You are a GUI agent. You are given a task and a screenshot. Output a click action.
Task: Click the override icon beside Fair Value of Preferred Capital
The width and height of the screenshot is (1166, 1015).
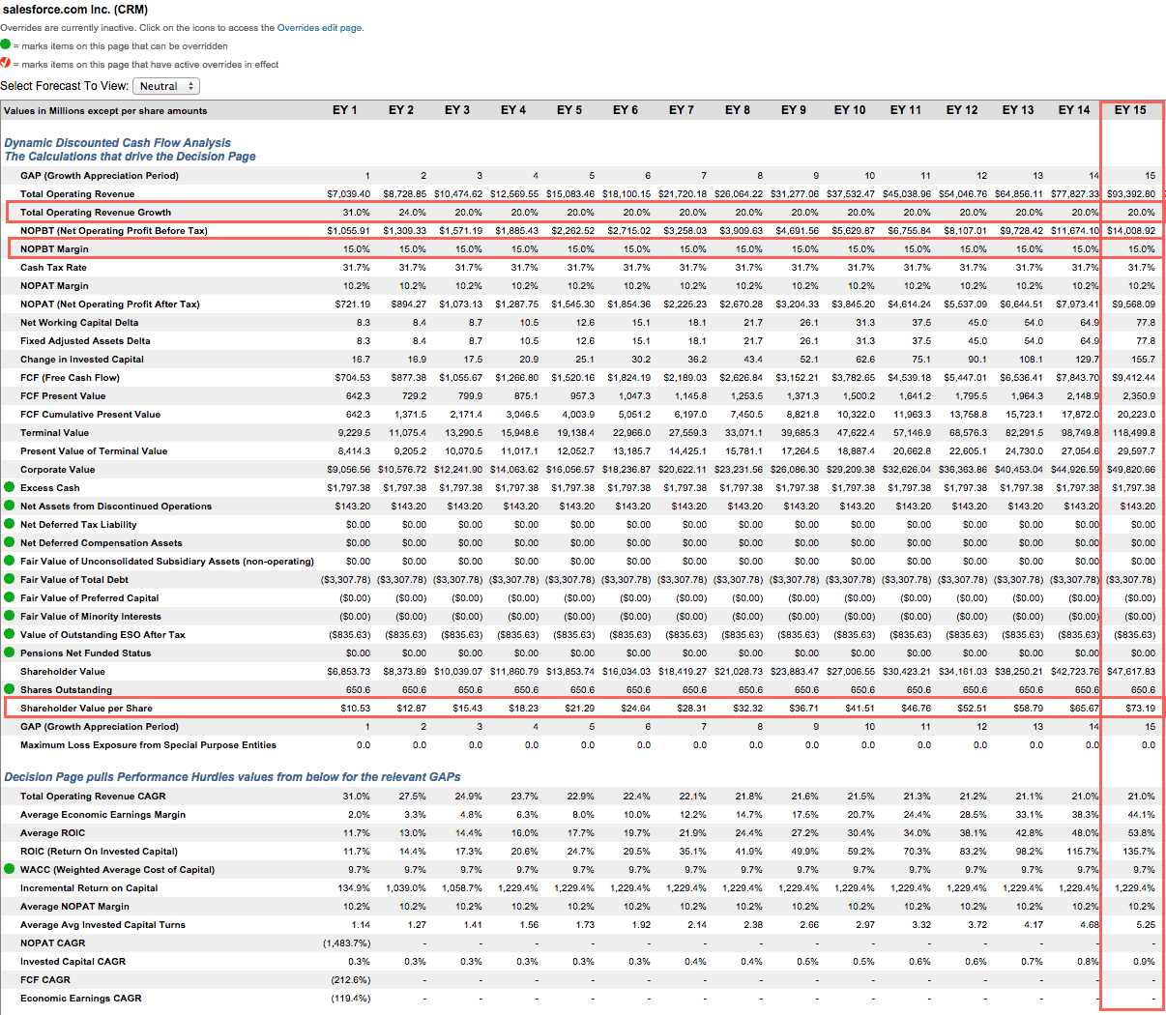[10, 597]
